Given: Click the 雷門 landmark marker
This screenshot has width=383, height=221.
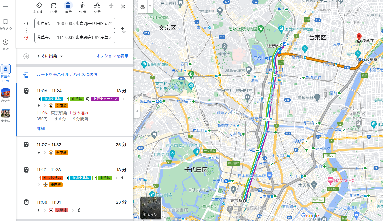Looking at the screenshot, I should tap(358, 54).
